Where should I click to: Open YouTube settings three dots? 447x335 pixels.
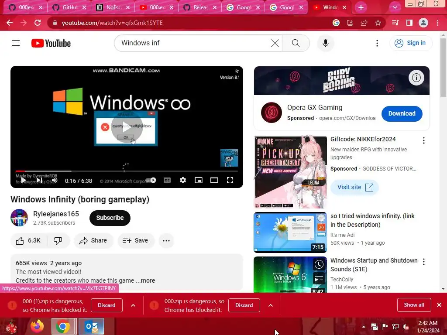377,43
